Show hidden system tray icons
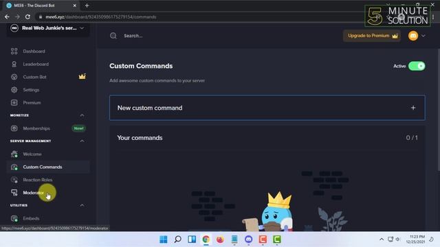 382,239
